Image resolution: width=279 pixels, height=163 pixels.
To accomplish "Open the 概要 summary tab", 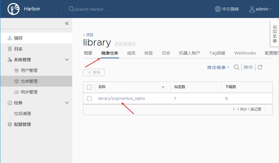I will pos(88,53).
